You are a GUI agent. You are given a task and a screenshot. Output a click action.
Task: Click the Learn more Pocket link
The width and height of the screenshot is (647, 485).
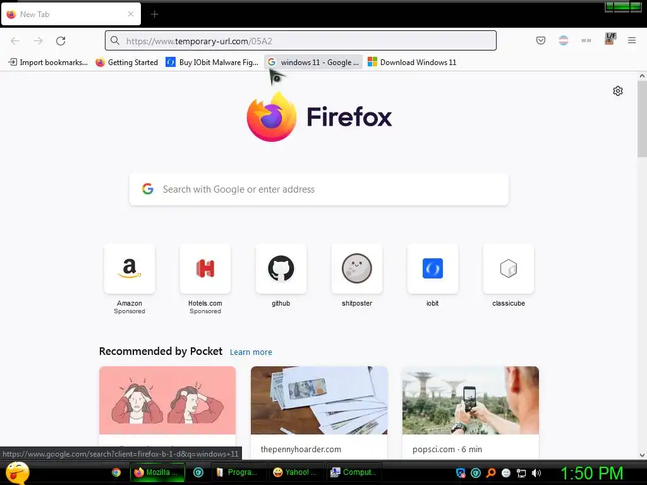pos(251,352)
